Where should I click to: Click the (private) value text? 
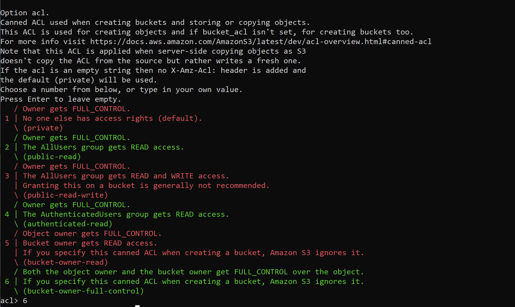tap(43, 128)
